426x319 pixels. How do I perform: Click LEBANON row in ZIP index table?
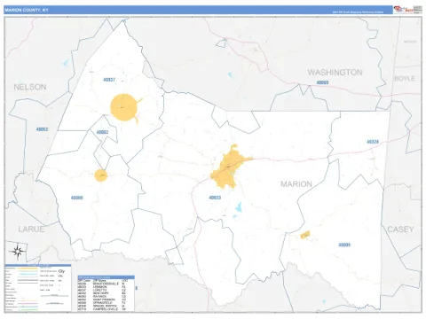(x=103, y=287)
